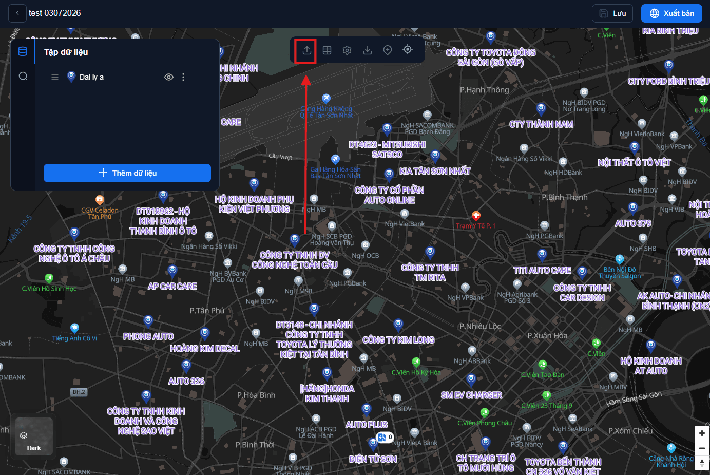Screen dimensions: 710x475
Task: Click the upload icon in map toolbar
Action: click(306, 50)
